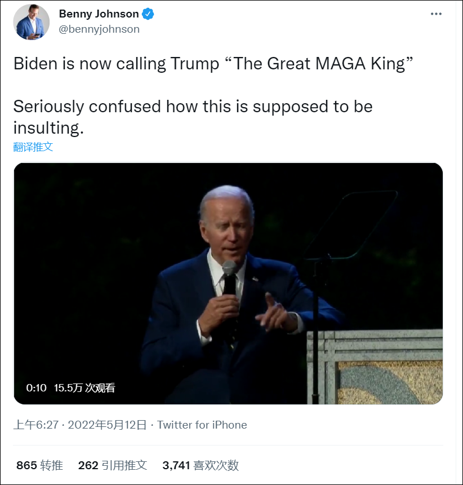Click 翻译推文 to translate the tweet

[x=33, y=147]
